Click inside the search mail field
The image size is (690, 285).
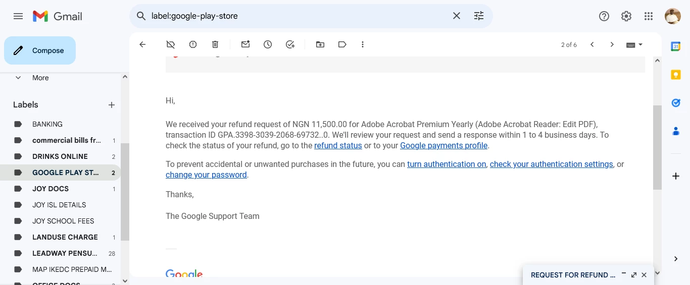(298, 16)
